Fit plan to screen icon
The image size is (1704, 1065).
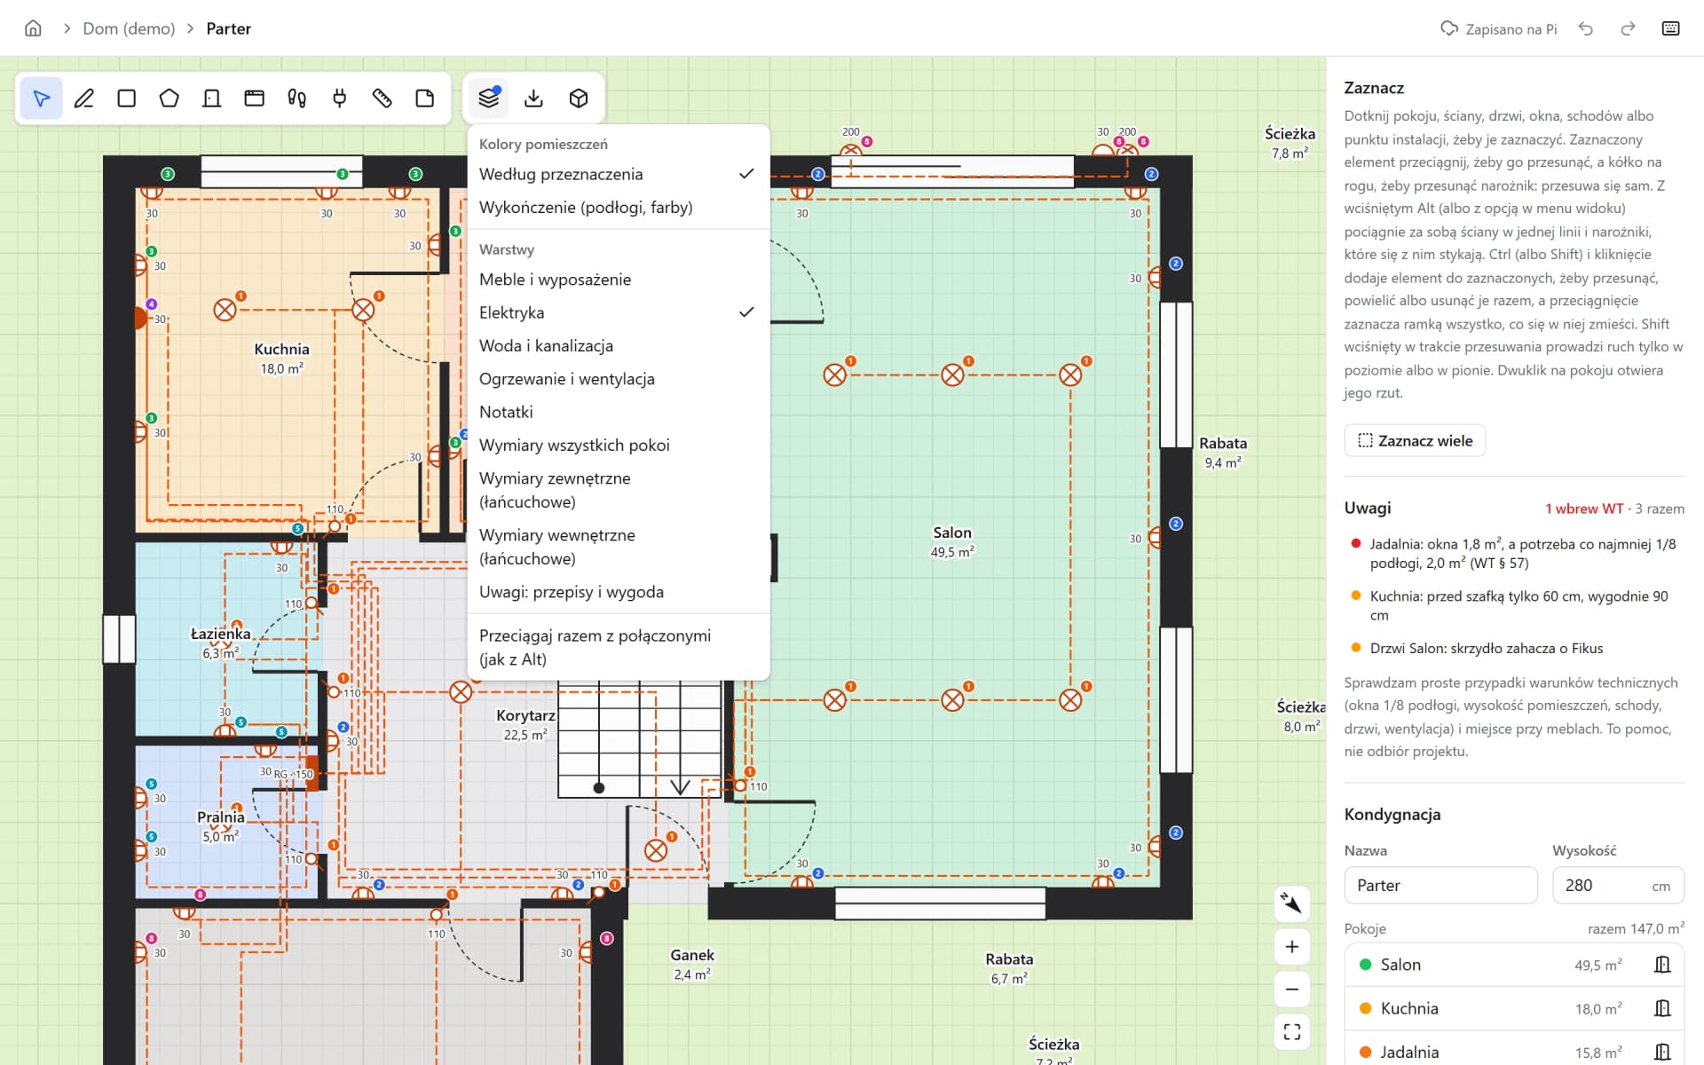[1292, 1032]
